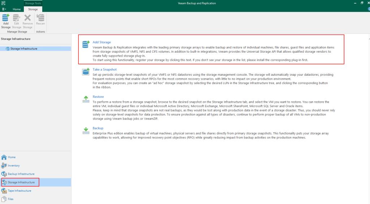
Task: Minimize the Veeam window
Action: click(355, 3)
